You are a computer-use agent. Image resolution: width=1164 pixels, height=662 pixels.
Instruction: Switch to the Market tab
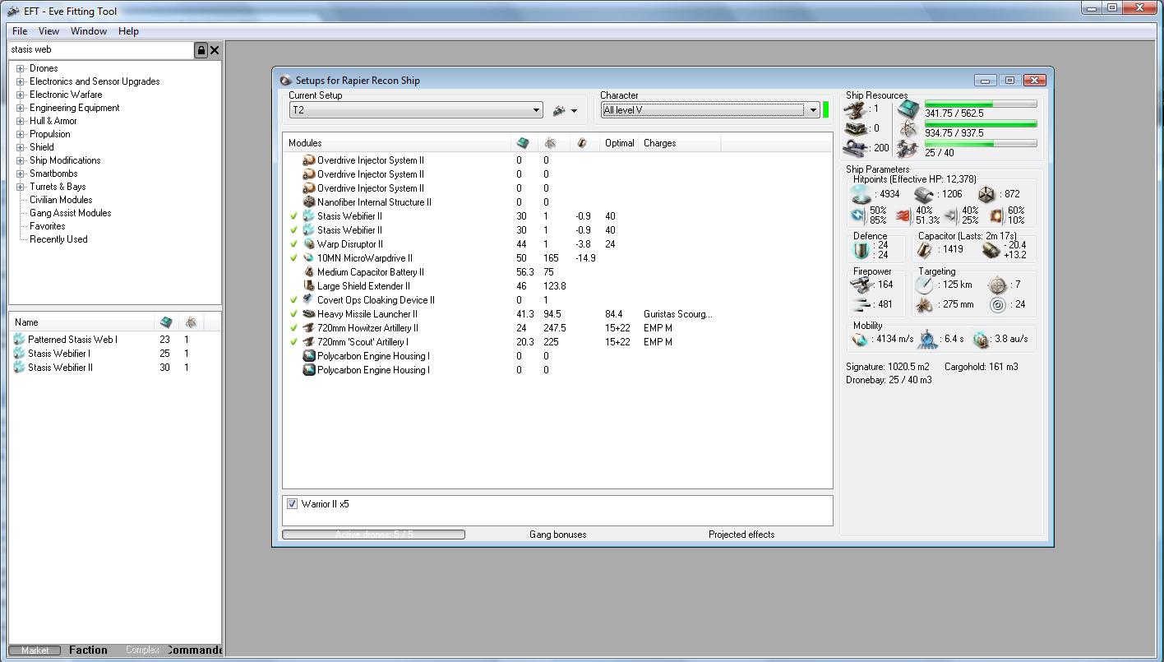tap(35, 650)
